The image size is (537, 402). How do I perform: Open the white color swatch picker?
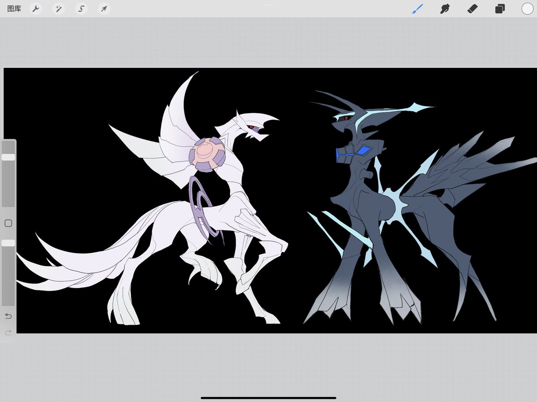coord(527,8)
